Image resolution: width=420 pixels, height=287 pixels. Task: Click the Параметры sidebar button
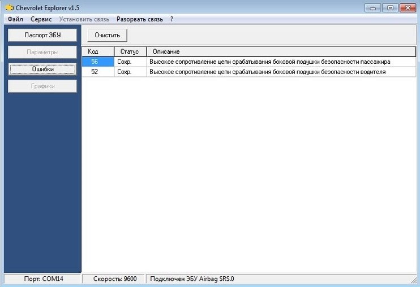click(x=42, y=52)
